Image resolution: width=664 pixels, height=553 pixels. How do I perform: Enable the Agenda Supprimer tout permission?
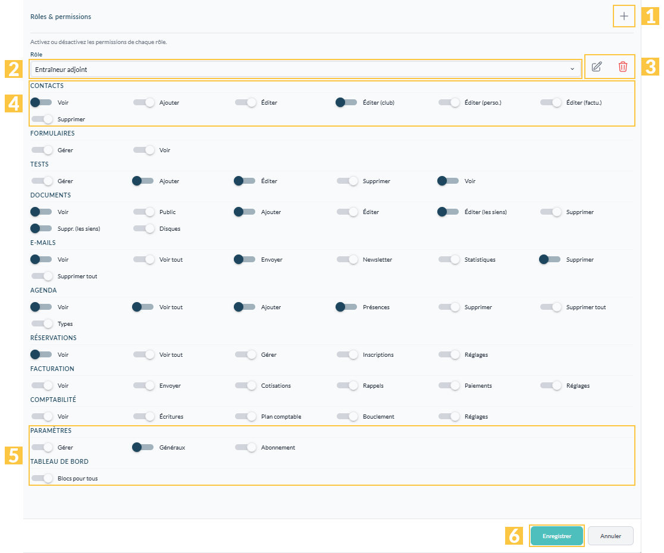click(x=550, y=307)
